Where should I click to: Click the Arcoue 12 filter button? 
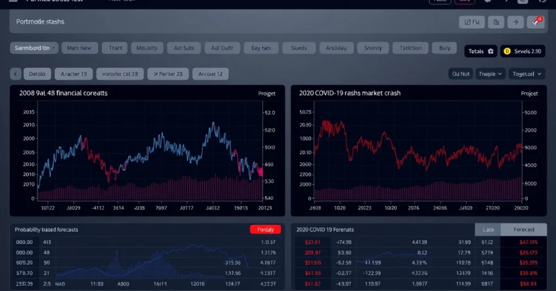pos(210,74)
